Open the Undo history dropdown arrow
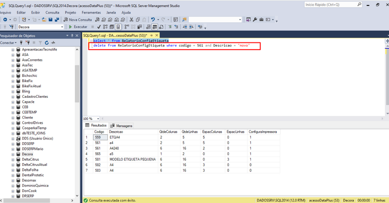The image size is (389, 203). coord(158,19)
